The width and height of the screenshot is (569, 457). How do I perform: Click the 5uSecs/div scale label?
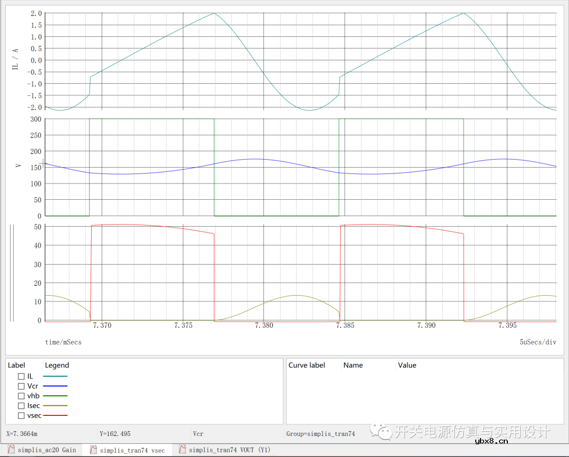click(538, 342)
